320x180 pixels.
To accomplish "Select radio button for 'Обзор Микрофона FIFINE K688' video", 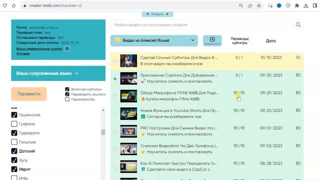I will click(x=115, y=96).
